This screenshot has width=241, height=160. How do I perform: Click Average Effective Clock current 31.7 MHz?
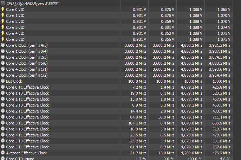tap(138, 153)
